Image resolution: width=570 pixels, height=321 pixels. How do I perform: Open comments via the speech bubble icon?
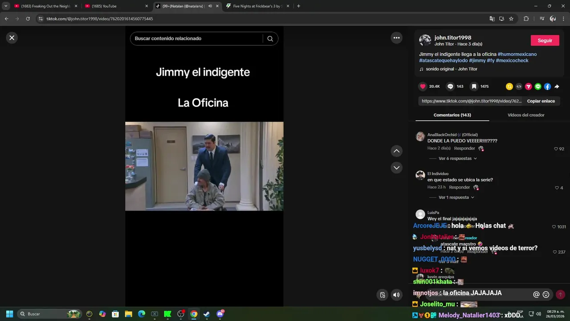click(x=450, y=86)
